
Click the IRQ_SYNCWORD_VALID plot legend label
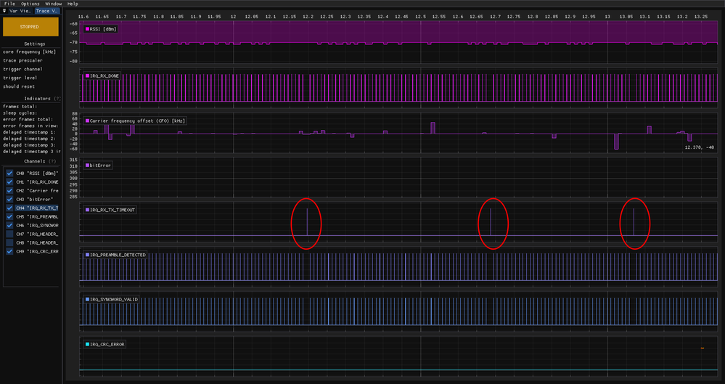(114, 300)
